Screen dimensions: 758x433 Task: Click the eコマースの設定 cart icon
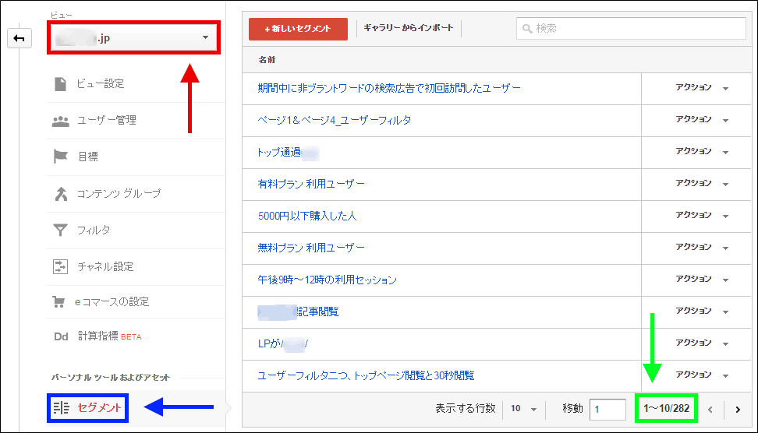coord(59,301)
